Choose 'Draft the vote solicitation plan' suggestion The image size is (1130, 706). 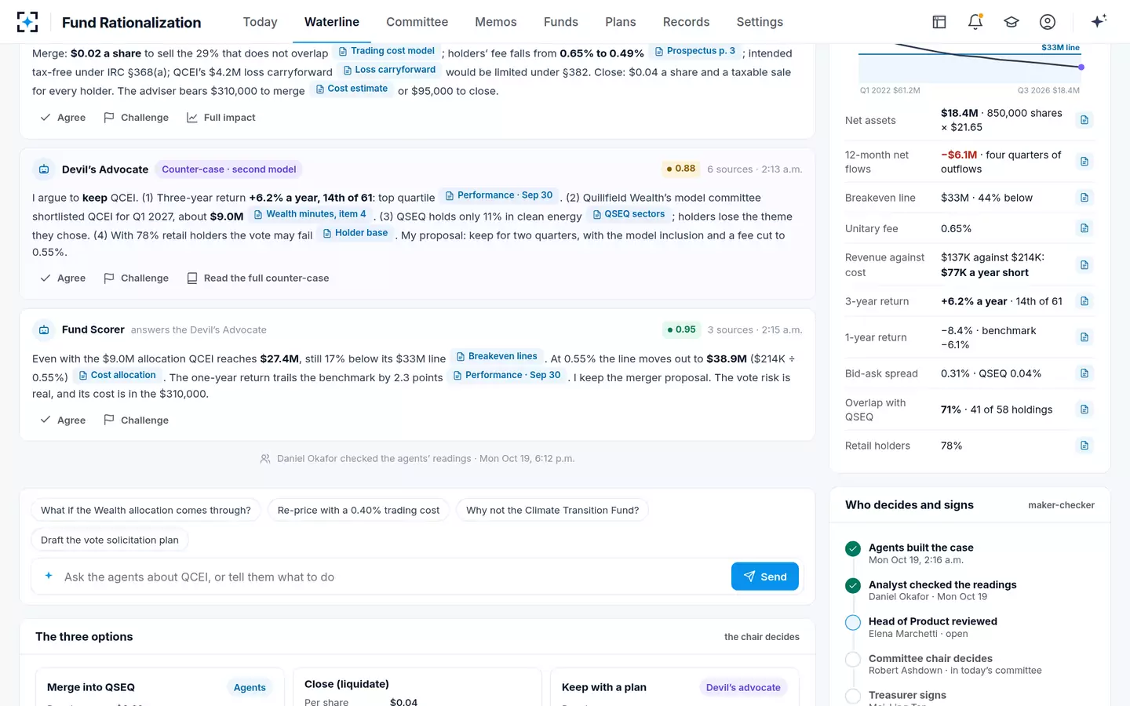click(110, 540)
